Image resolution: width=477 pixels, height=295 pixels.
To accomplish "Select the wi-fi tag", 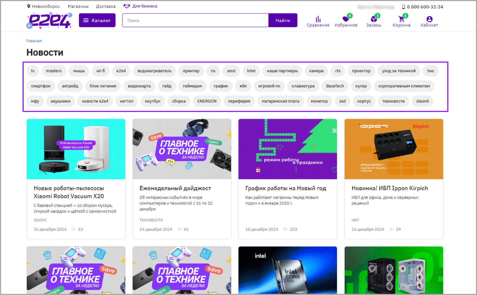I will (101, 71).
